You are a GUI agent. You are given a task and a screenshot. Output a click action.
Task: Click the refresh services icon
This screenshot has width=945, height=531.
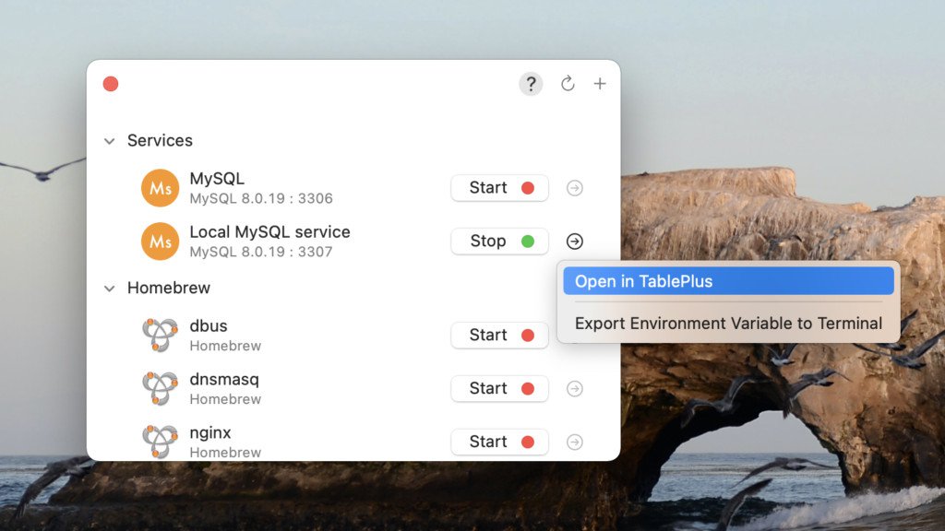(568, 84)
